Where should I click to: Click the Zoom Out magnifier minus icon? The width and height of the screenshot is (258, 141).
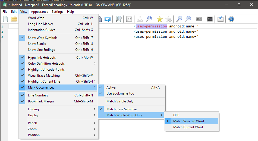188,19
